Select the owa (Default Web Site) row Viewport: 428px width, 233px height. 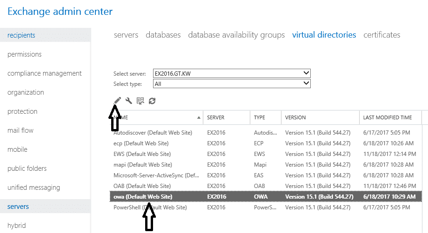266,196
